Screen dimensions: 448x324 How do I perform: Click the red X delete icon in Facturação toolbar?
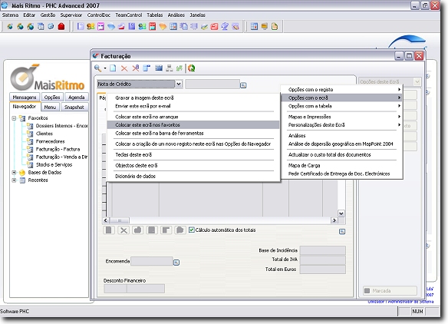pyautogui.click(x=124, y=68)
